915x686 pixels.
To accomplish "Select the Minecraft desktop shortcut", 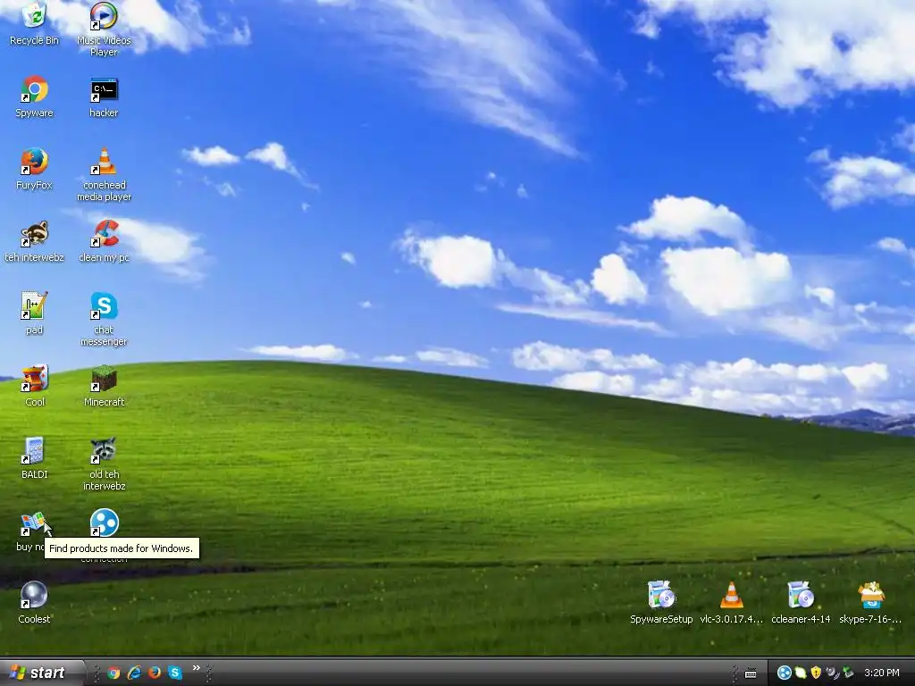I will click(x=104, y=386).
